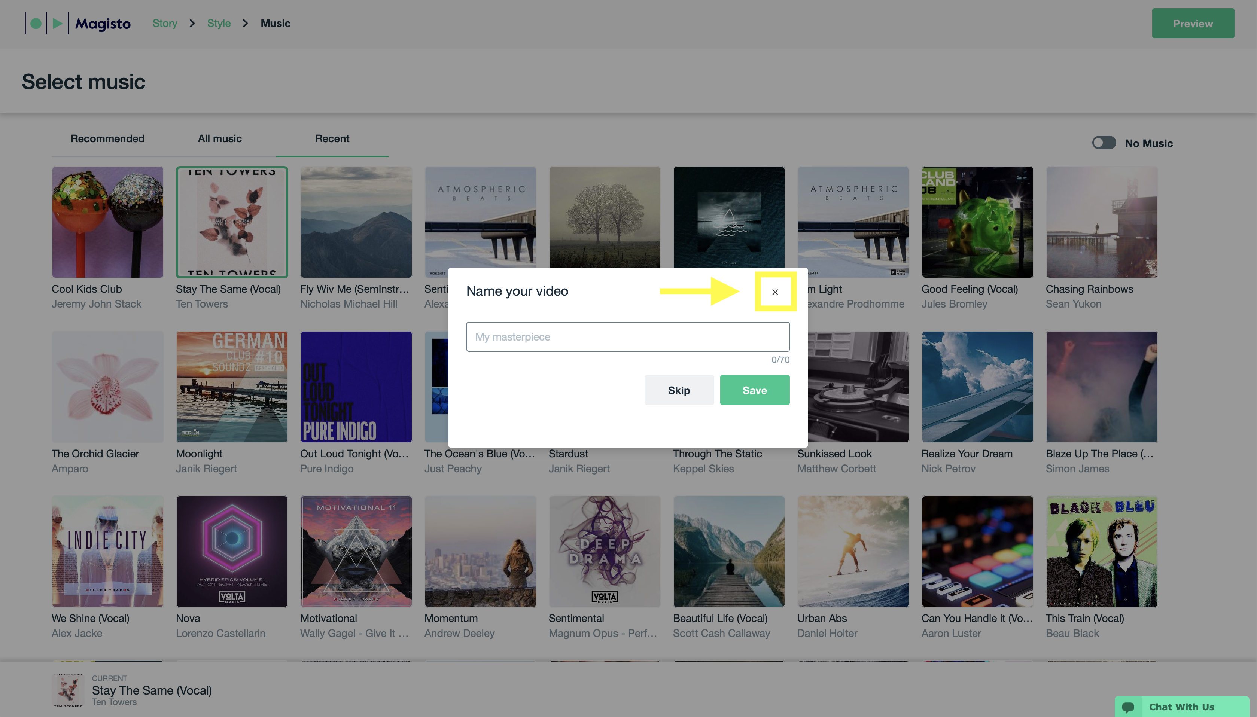Choose the Out Loud Tonight cover
The width and height of the screenshot is (1257, 717).
[x=356, y=387]
